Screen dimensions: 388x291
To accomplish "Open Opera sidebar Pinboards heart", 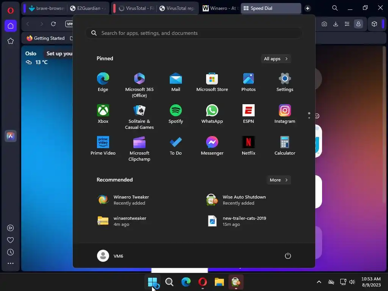I will pos(10,240).
